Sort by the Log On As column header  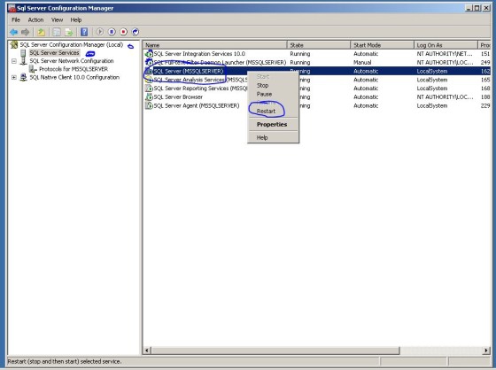pyautogui.click(x=446, y=45)
